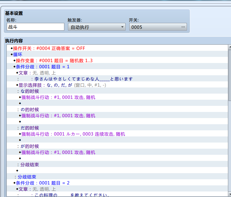
Task: Select the first 文章: 无, 透明, 上 line
Action: tap(117, 73)
